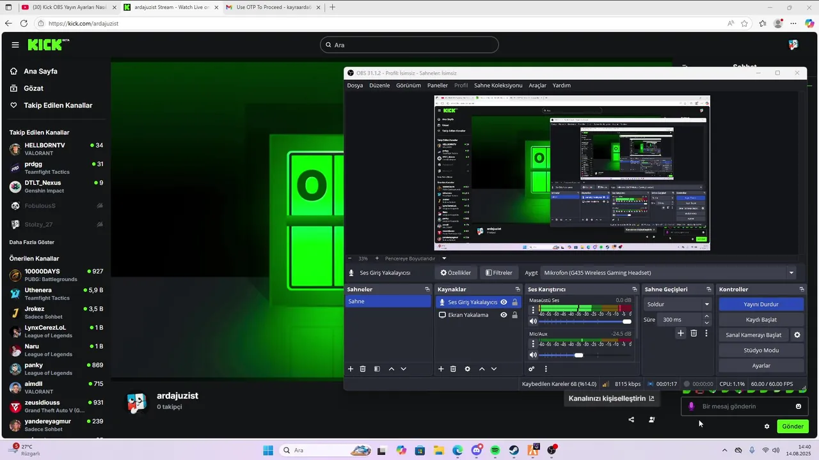Click share icon below Kick stream
819x460 pixels.
632,420
